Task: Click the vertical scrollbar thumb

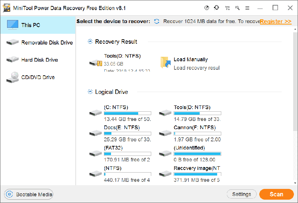Action: pos(295,81)
